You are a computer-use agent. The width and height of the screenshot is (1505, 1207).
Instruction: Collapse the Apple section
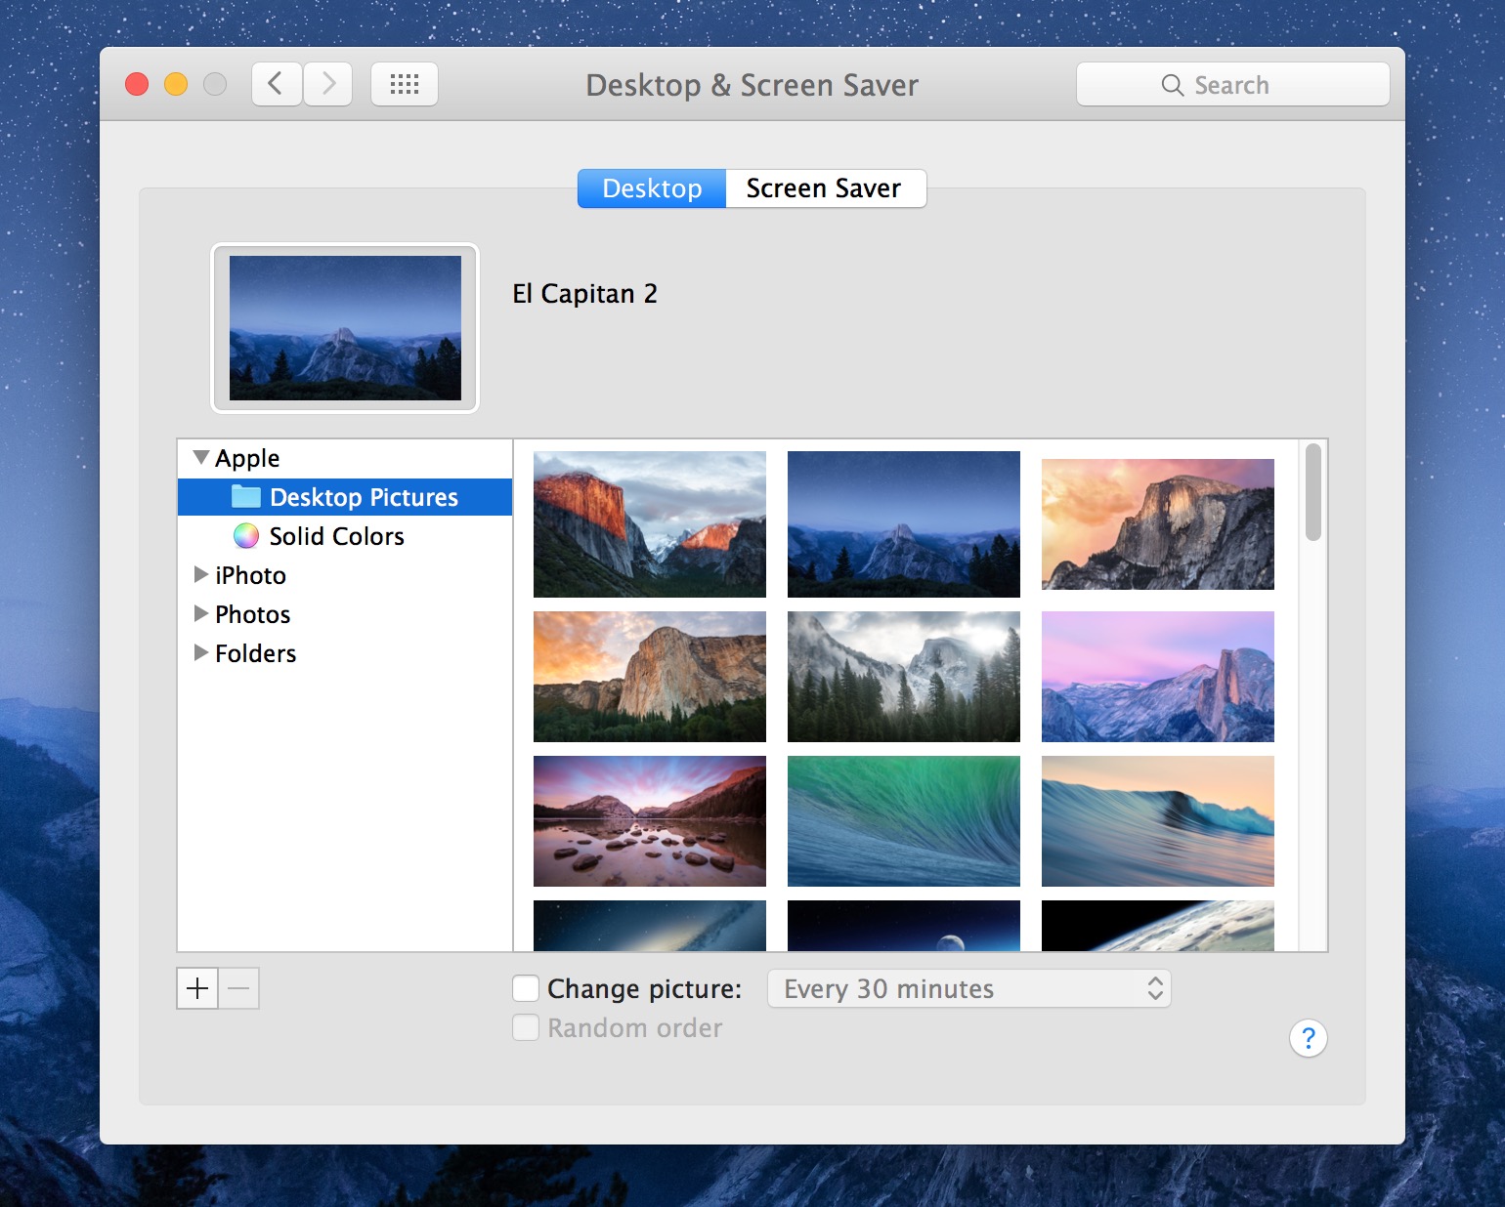pyautogui.click(x=201, y=457)
